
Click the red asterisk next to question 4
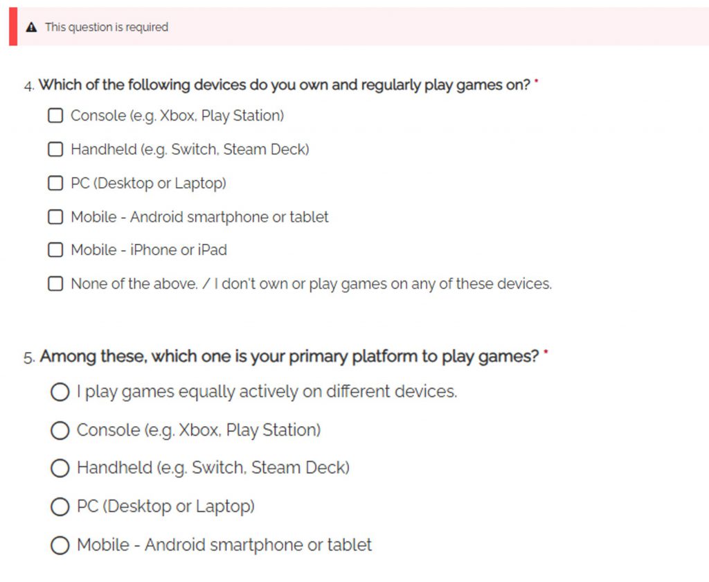537,82
